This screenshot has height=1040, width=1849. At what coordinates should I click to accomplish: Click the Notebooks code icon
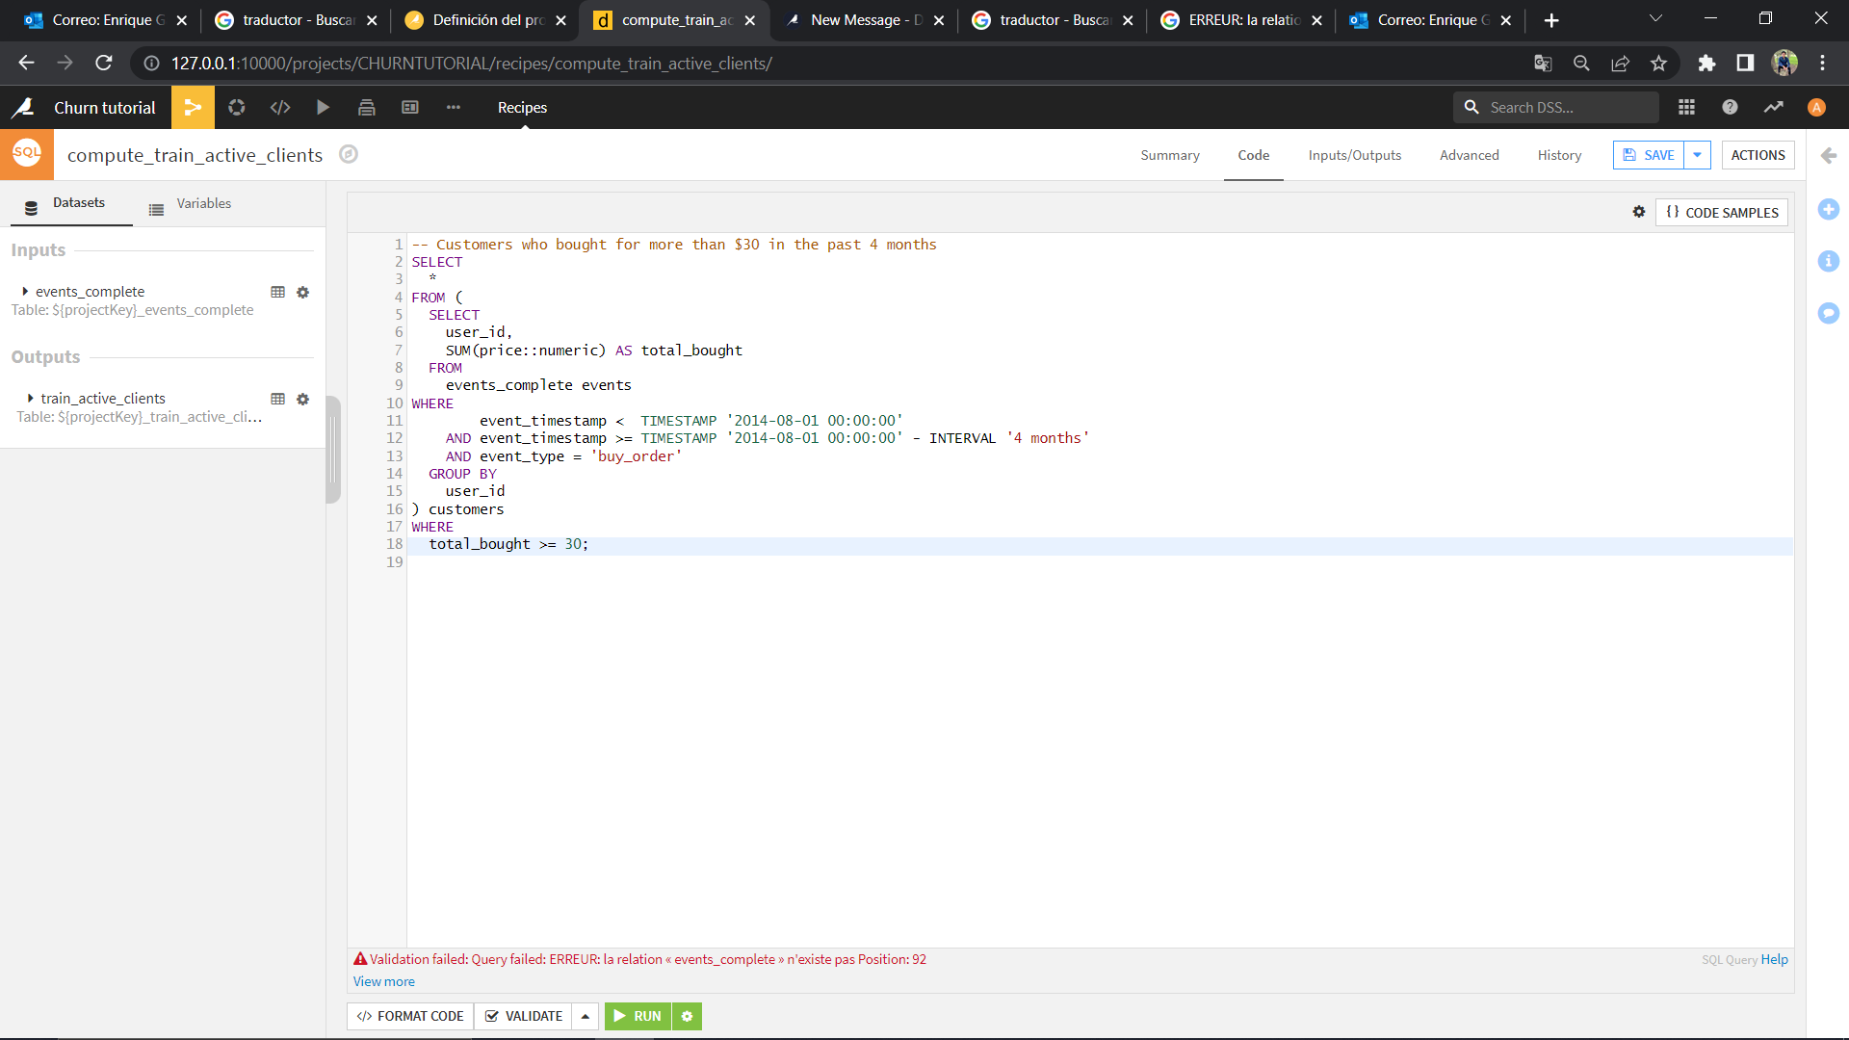click(280, 108)
